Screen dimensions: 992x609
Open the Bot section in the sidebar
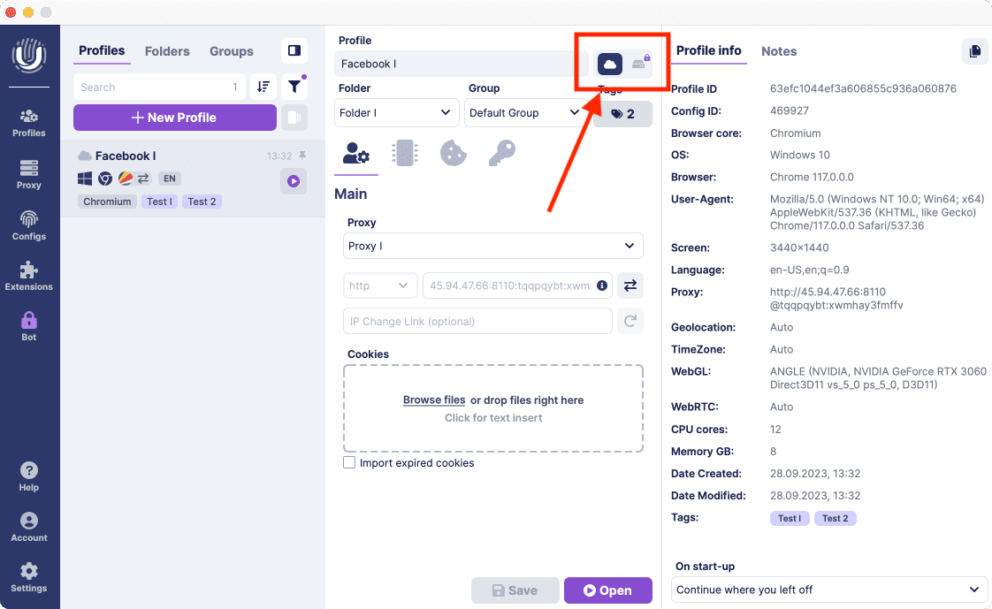[29, 326]
